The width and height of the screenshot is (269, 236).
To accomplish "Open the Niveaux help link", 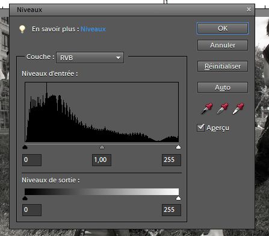I will tap(93, 29).
